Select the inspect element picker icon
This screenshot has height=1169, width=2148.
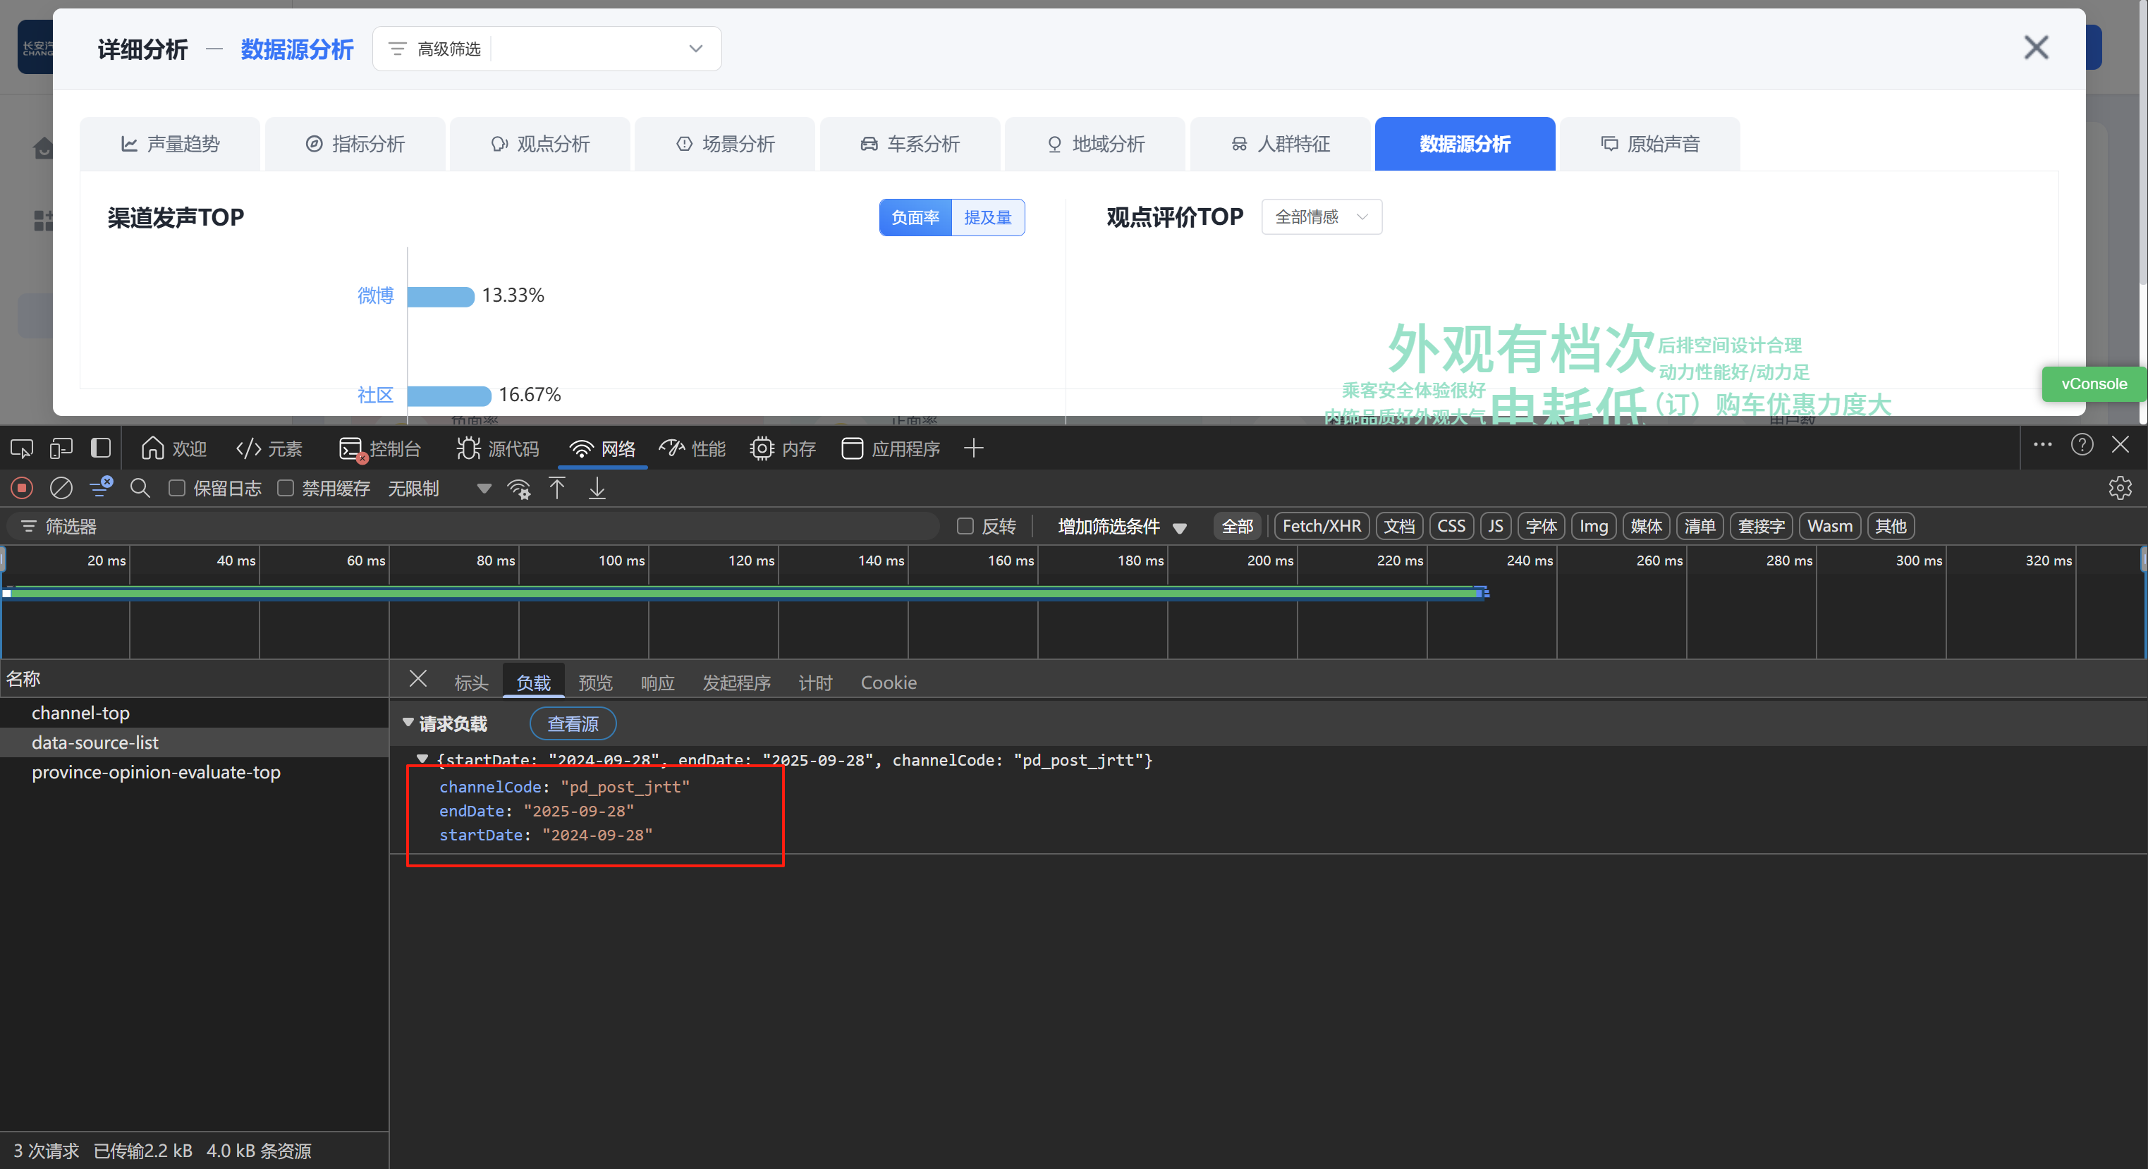22,448
